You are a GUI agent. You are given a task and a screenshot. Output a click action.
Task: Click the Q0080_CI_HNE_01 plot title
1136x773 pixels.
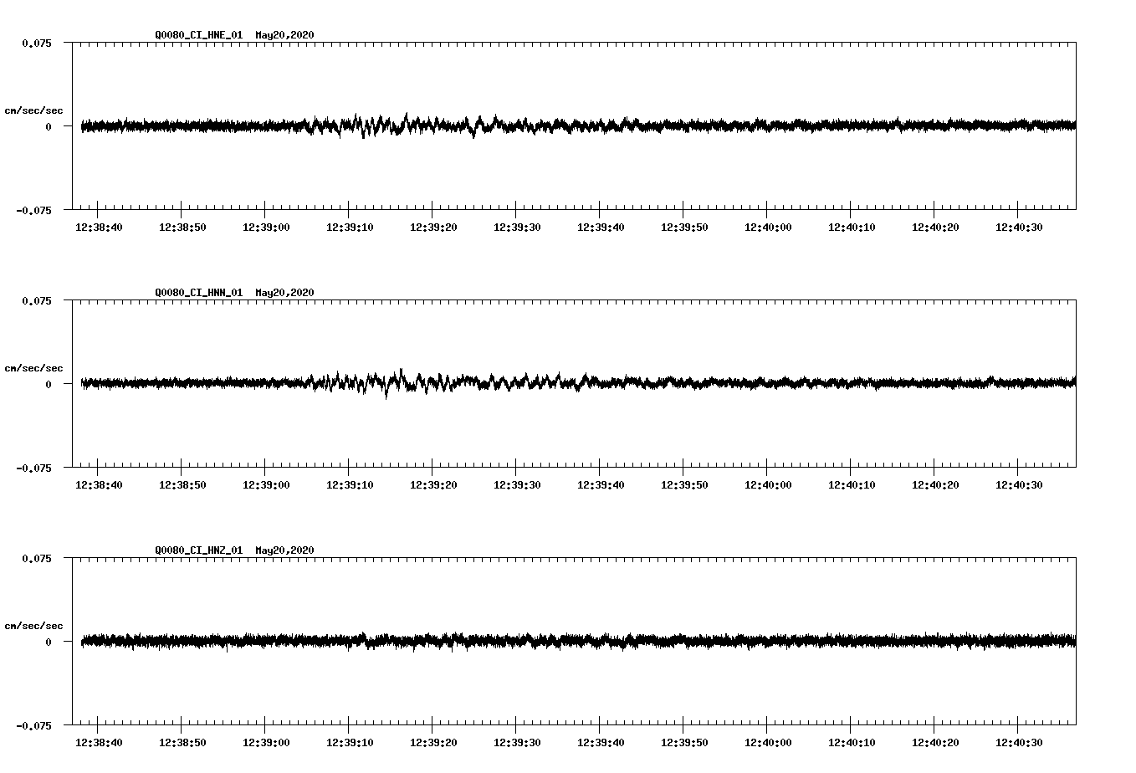[x=234, y=35]
